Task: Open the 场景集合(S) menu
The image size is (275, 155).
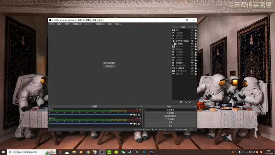Action: (x=100, y=24)
